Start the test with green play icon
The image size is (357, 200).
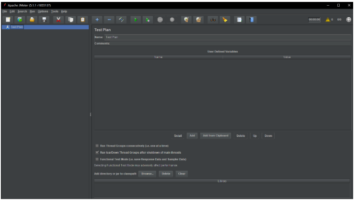[136, 20]
